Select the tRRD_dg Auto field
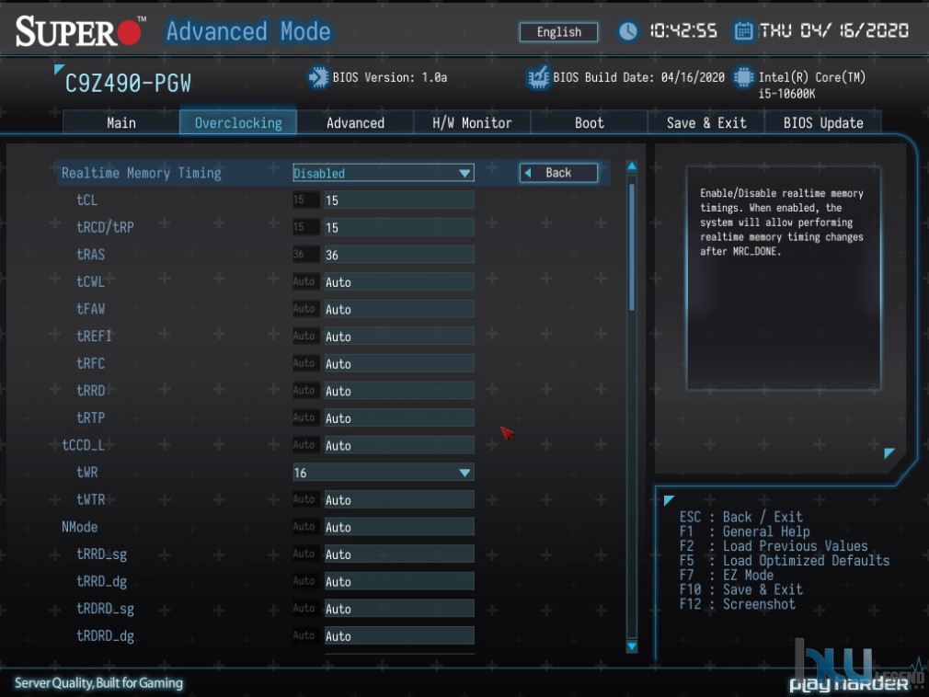The image size is (929, 697). (399, 581)
